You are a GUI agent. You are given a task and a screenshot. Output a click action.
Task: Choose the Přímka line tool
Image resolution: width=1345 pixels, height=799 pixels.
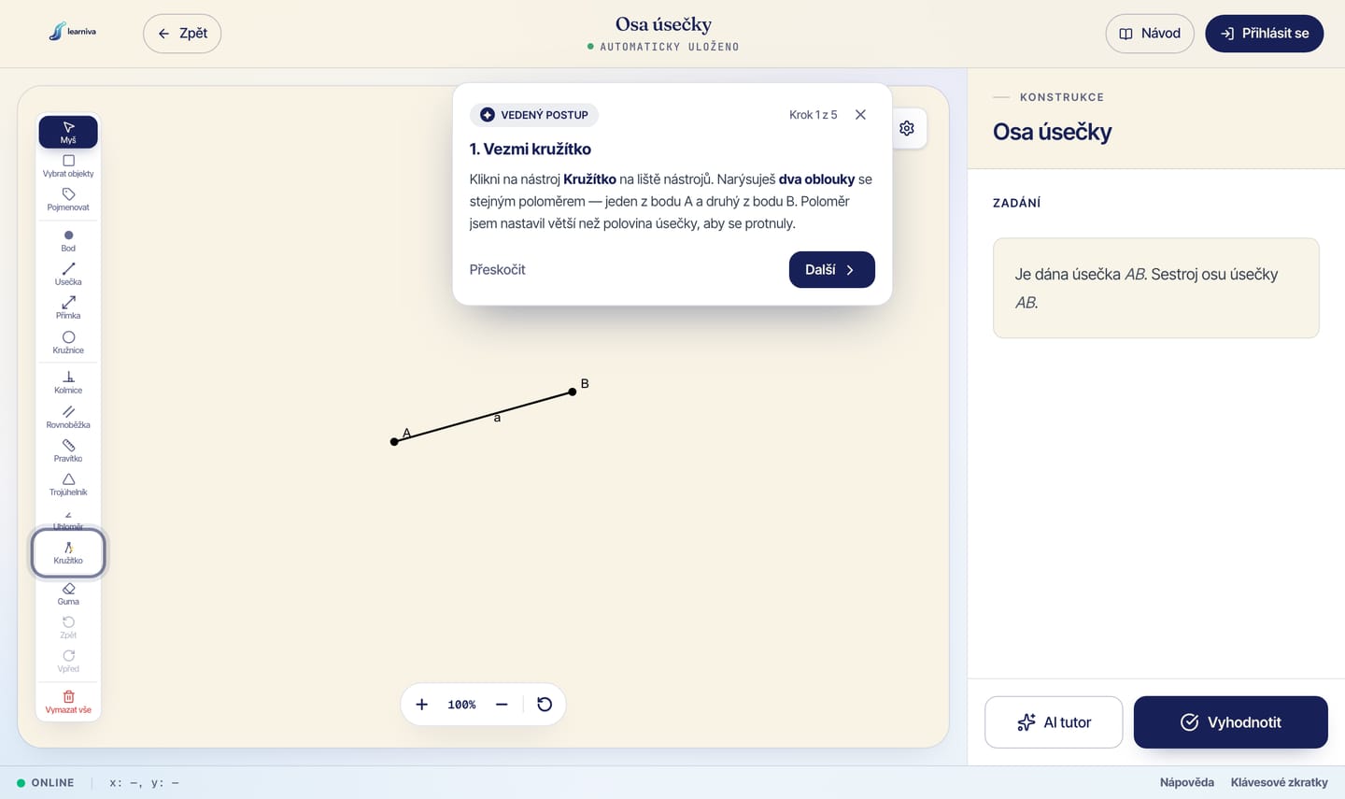(68, 308)
